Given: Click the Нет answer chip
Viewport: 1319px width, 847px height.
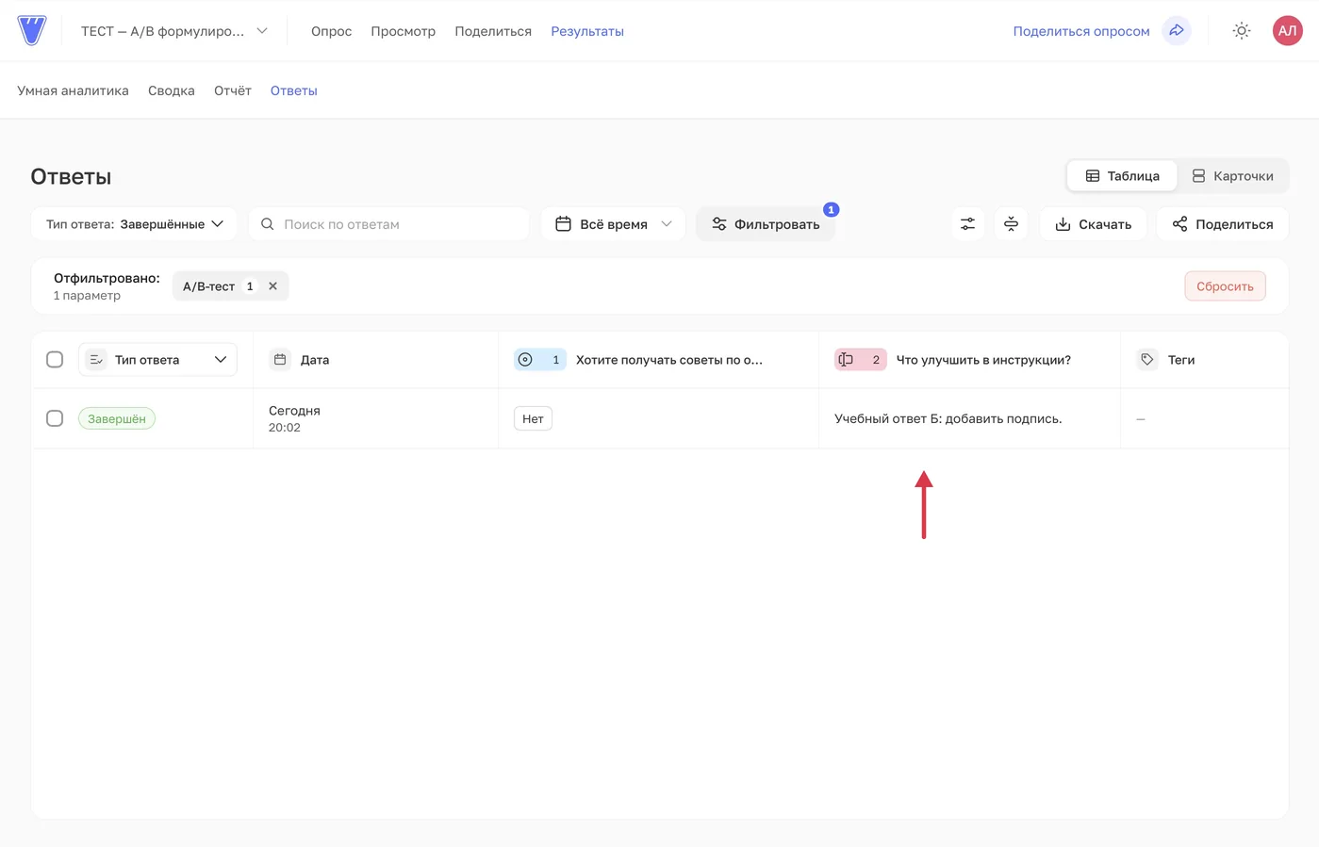Looking at the screenshot, I should coord(533,418).
